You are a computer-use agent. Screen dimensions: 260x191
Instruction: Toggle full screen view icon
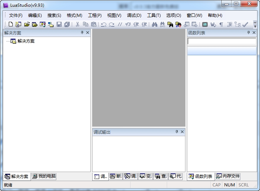click(205, 24)
